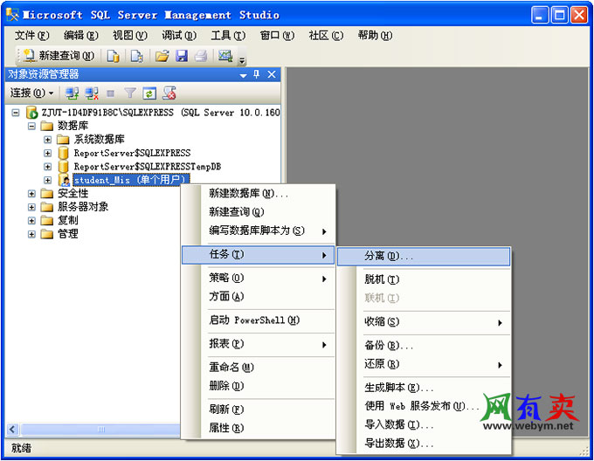Click the green refresh icon
Screen dimensions: 594x461
(x=149, y=93)
